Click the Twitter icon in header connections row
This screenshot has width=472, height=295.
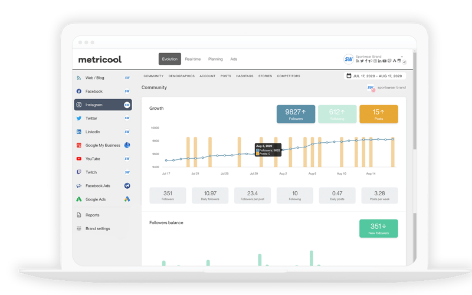click(x=362, y=61)
